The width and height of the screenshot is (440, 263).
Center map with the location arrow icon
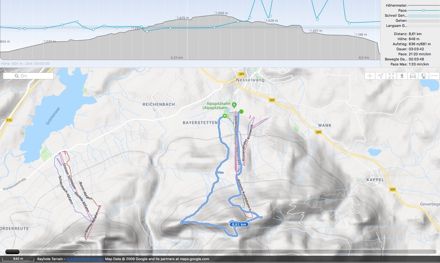(x=381, y=76)
